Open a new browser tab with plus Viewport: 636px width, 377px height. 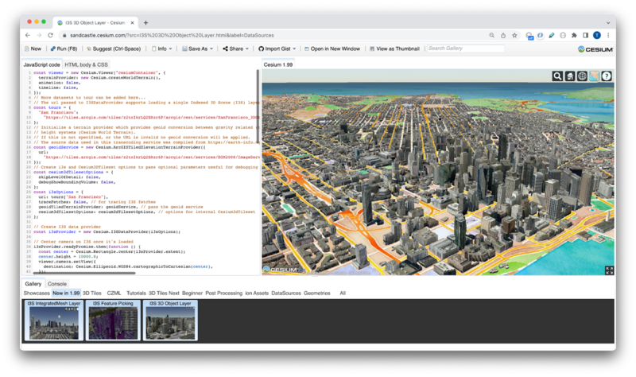pos(145,23)
